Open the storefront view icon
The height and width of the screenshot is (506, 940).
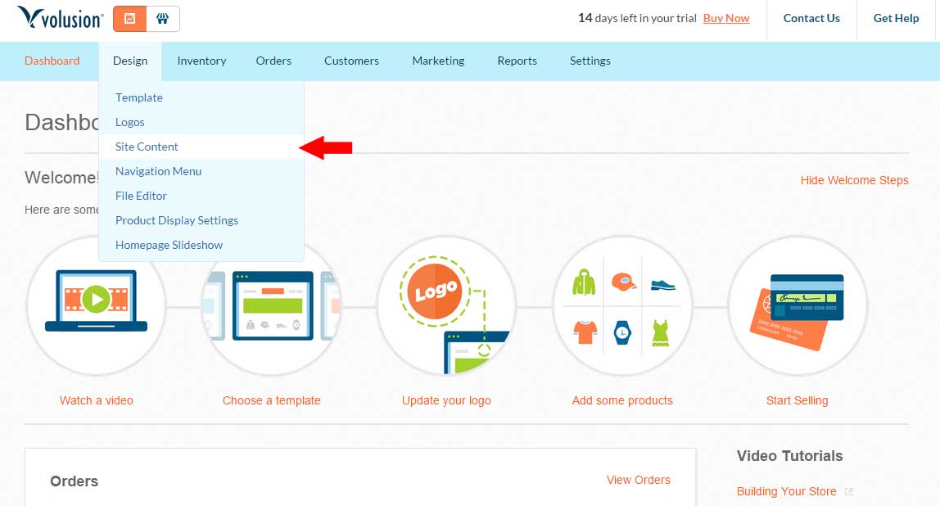pos(162,19)
